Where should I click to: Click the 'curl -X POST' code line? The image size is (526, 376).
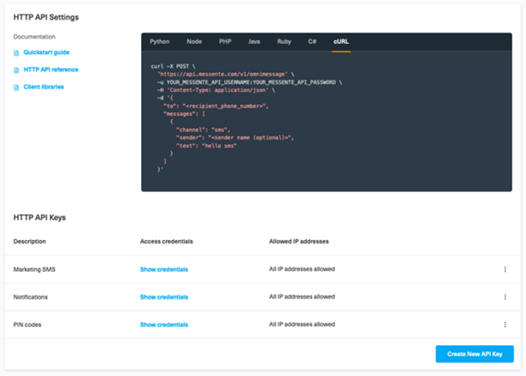point(173,66)
